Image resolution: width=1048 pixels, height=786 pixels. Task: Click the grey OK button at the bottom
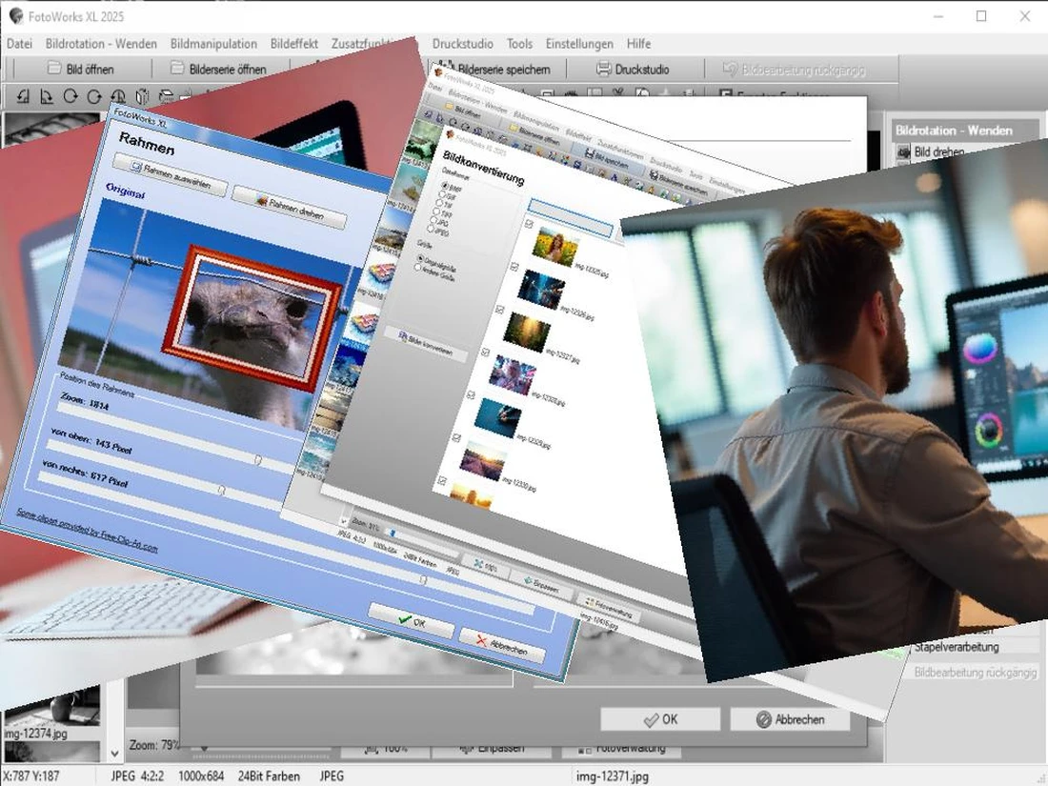click(660, 719)
